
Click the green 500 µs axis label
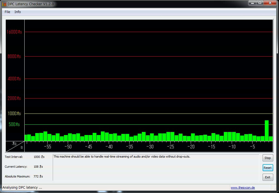tap(14, 124)
